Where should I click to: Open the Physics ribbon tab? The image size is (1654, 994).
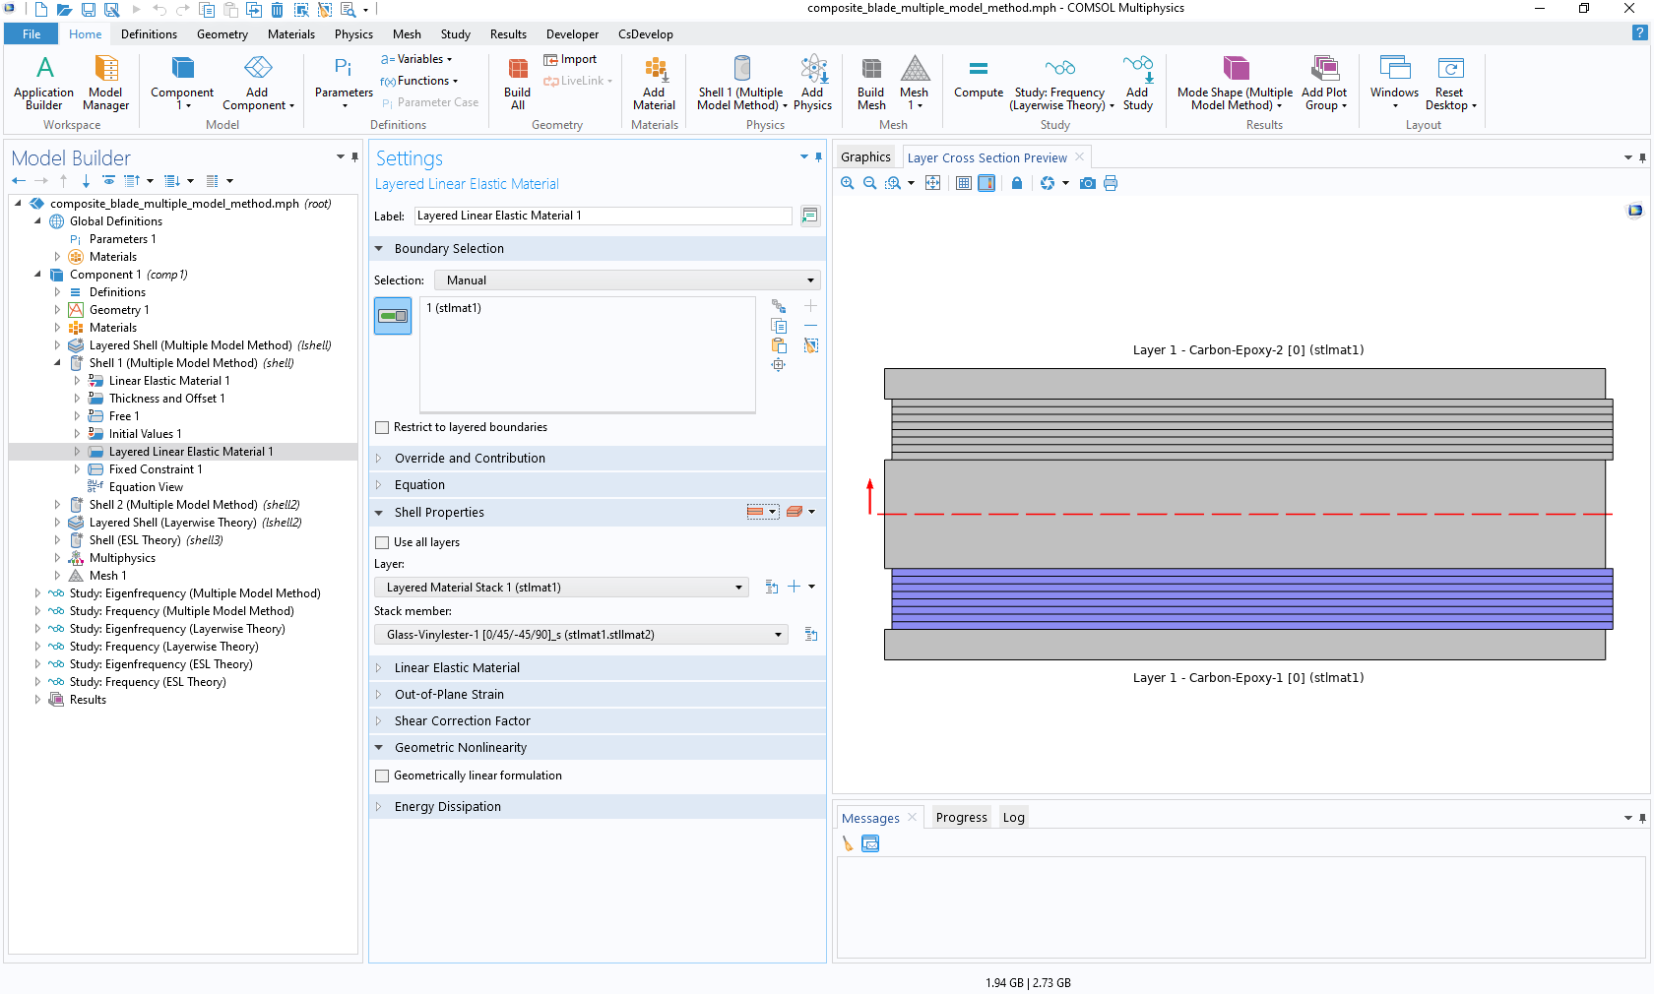tap(353, 34)
